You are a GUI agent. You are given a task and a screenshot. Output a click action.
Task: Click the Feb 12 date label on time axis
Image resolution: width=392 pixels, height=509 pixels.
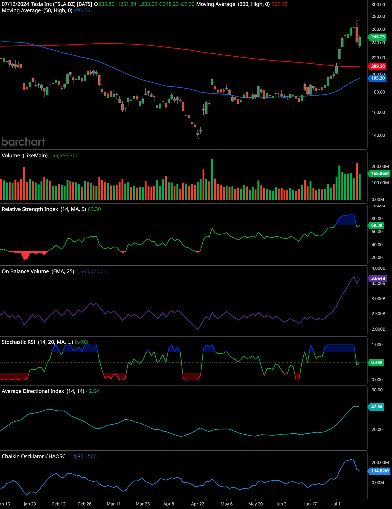point(59,504)
